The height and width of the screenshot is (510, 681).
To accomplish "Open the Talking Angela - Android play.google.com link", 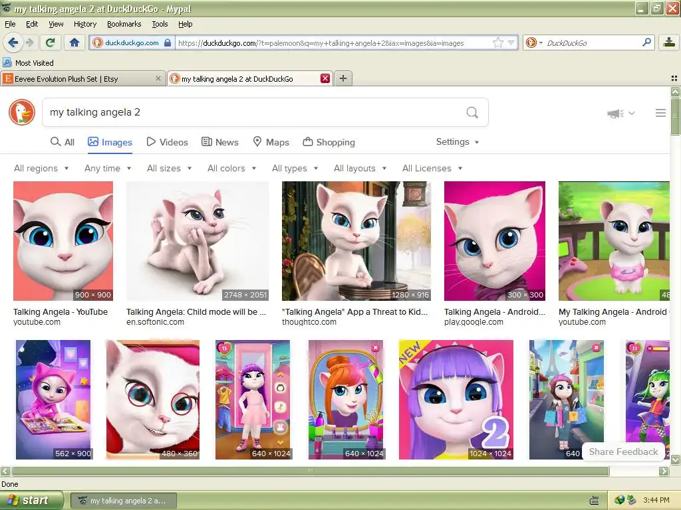I will click(494, 312).
